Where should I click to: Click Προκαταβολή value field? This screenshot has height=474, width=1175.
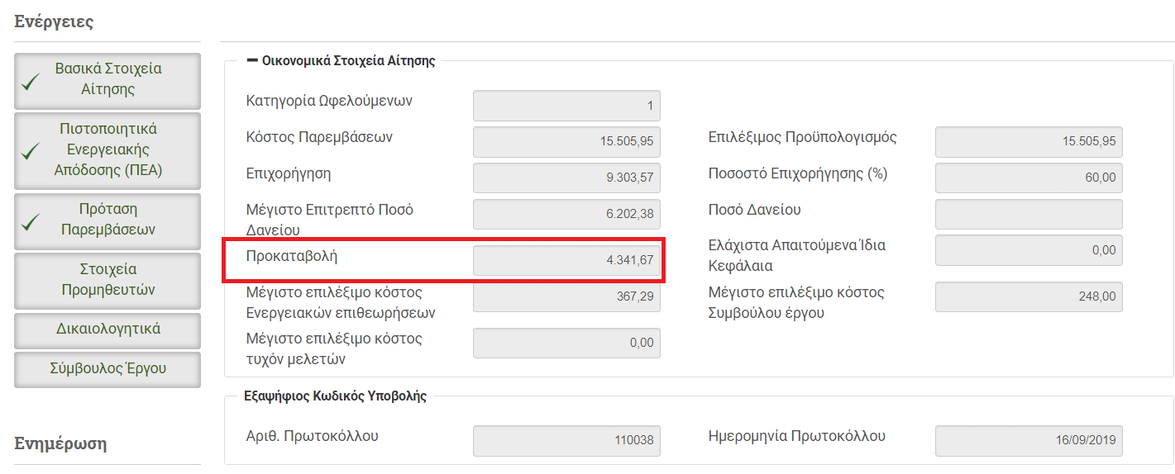566,260
